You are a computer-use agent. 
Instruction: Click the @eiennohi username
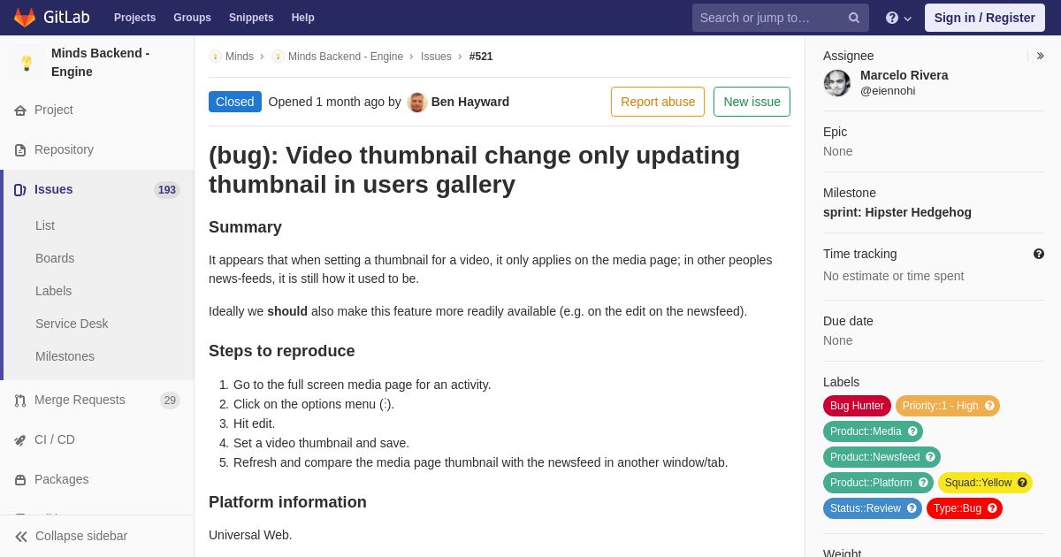click(888, 91)
